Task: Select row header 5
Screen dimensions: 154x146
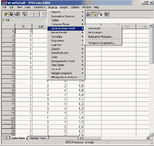Action: tap(8, 49)
